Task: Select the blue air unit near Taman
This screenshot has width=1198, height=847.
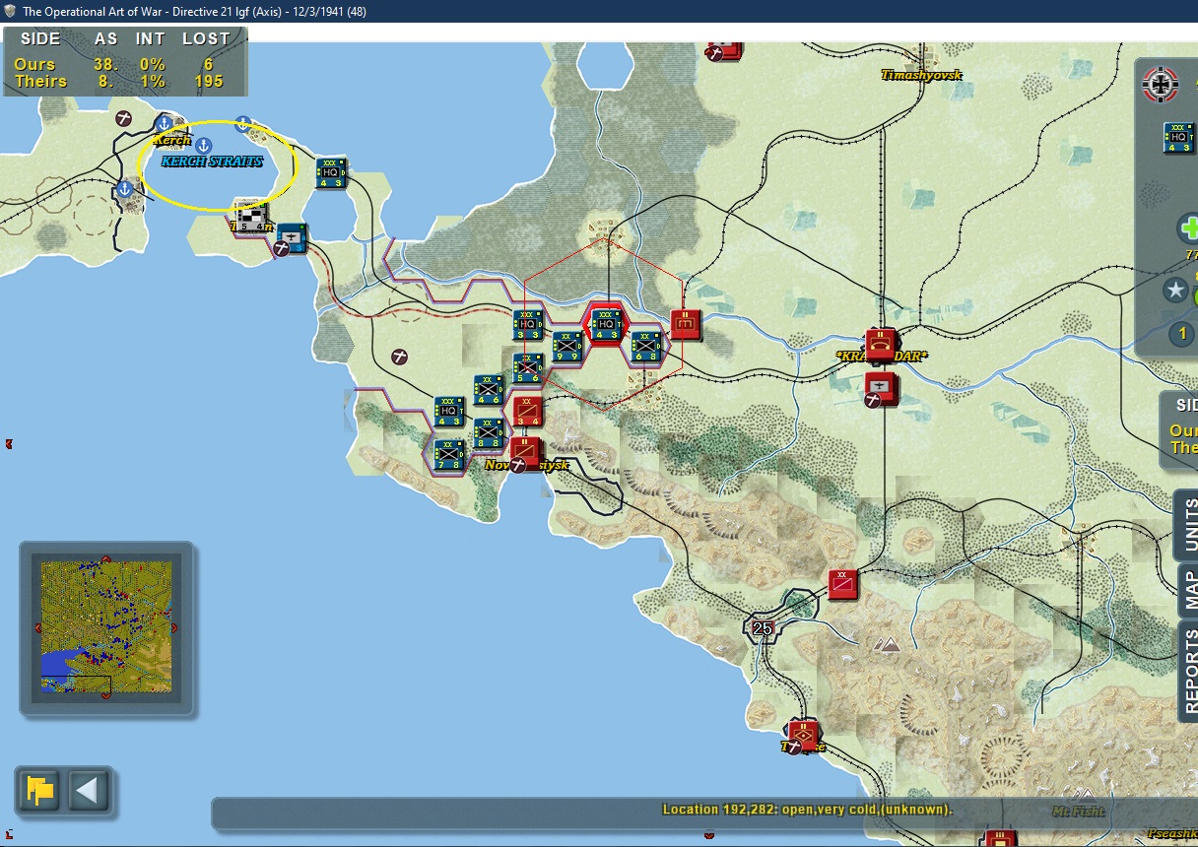Action: (x=292, y=237)
